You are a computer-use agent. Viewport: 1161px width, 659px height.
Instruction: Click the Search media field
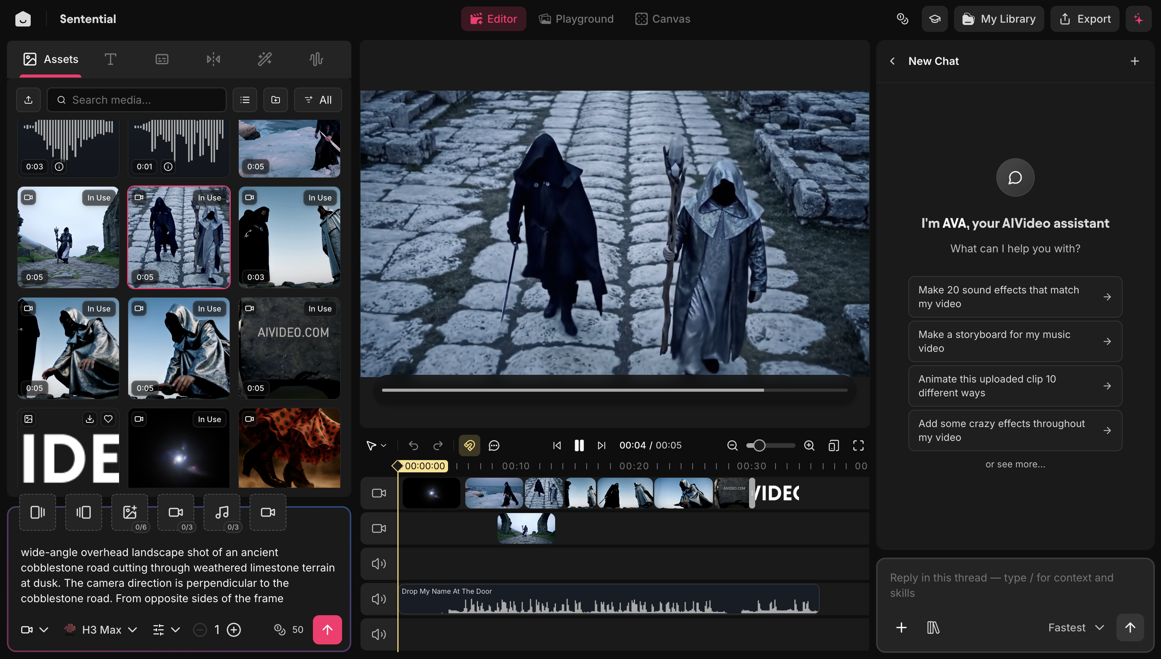click(137, 99)
